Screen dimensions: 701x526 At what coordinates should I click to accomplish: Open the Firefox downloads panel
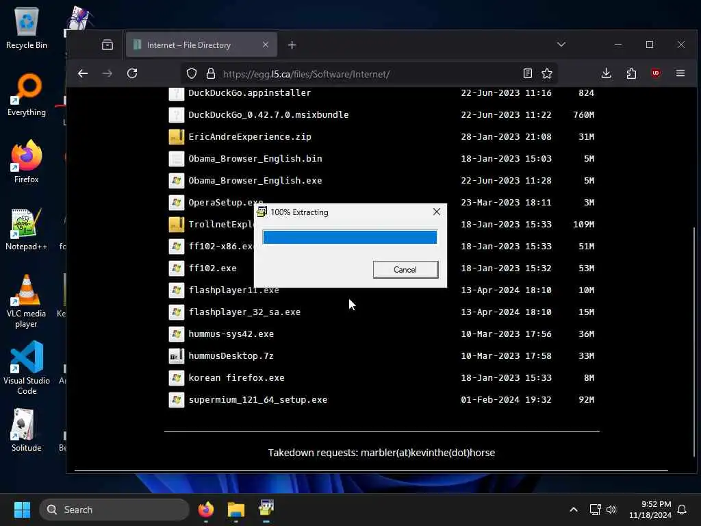point(606,73)
